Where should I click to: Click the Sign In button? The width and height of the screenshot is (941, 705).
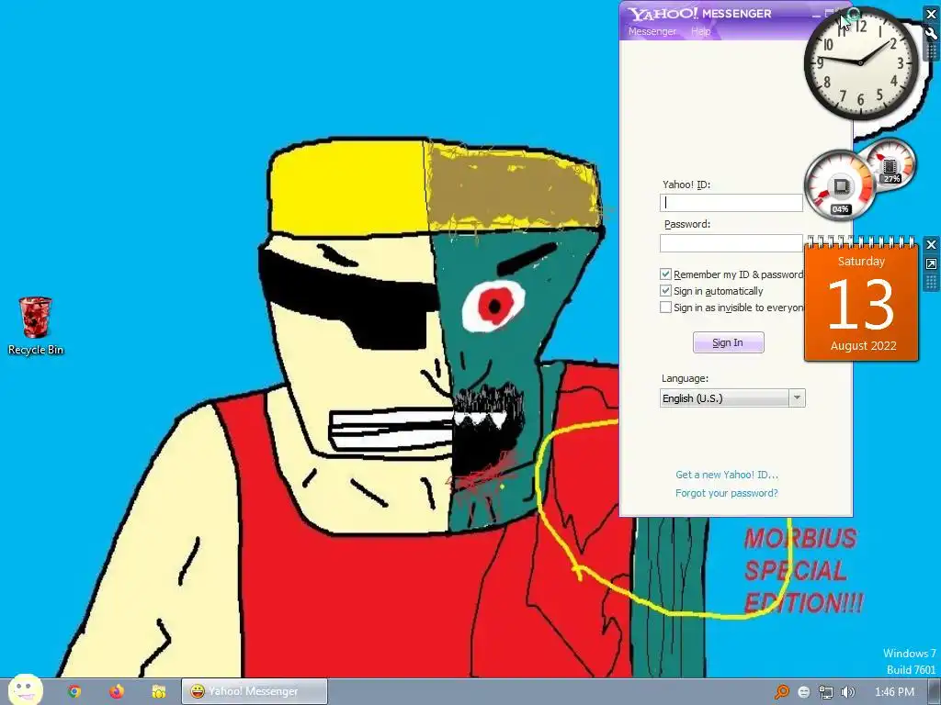pyautogui.click(x=728, y=342)
